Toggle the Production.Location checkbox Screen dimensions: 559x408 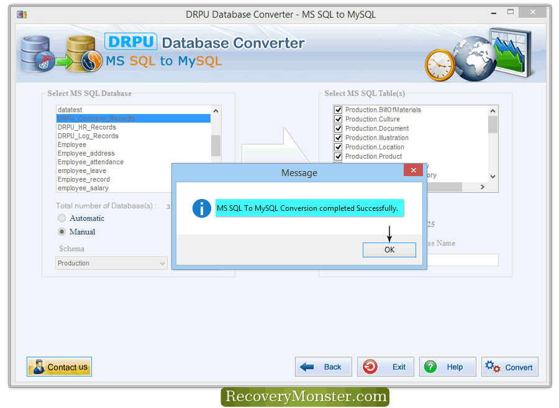point(338,147)
